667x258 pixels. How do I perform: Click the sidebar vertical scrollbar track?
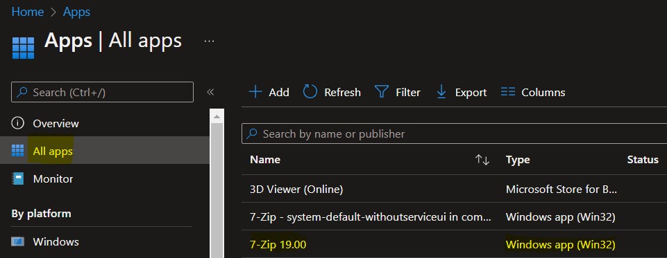coord(217,191)
